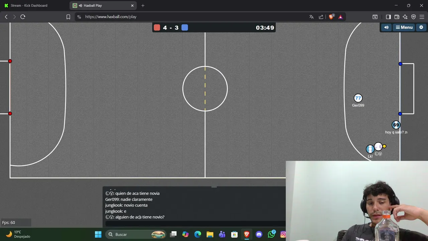Open Brave Rewards triangle icon
The image size is (428, 241).
340,17
